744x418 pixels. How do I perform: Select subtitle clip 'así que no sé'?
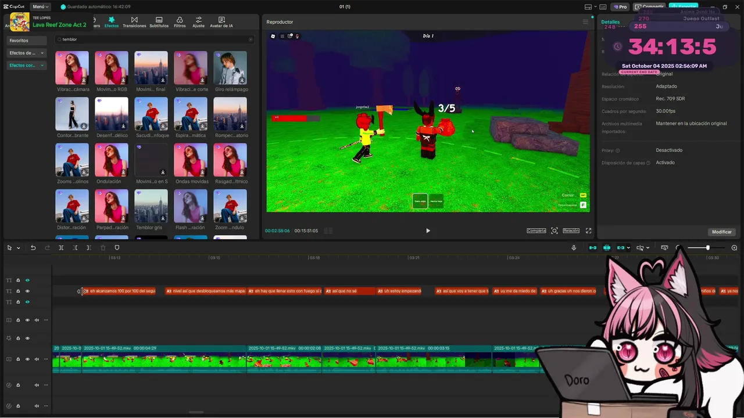(x=349, y=291)
